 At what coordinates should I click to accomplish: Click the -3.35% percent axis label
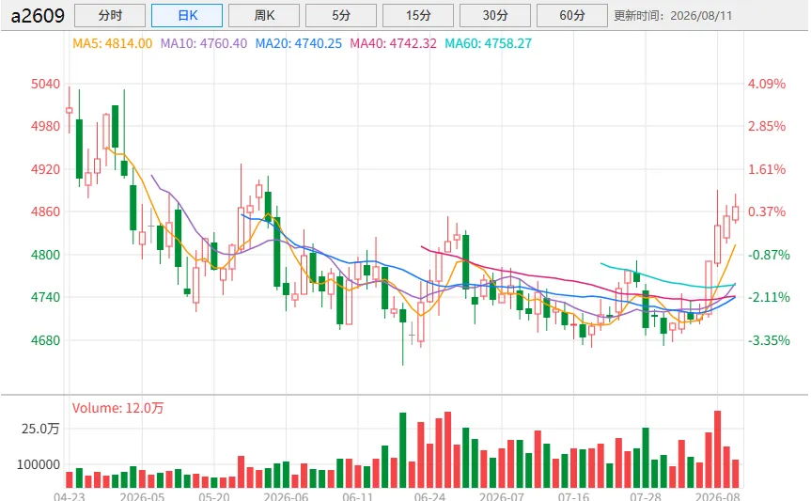coord(769,340)
